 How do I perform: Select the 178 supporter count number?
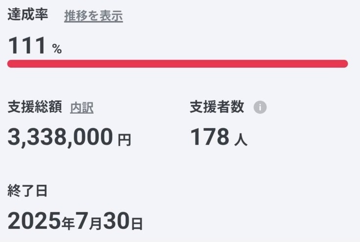[209, 138]
